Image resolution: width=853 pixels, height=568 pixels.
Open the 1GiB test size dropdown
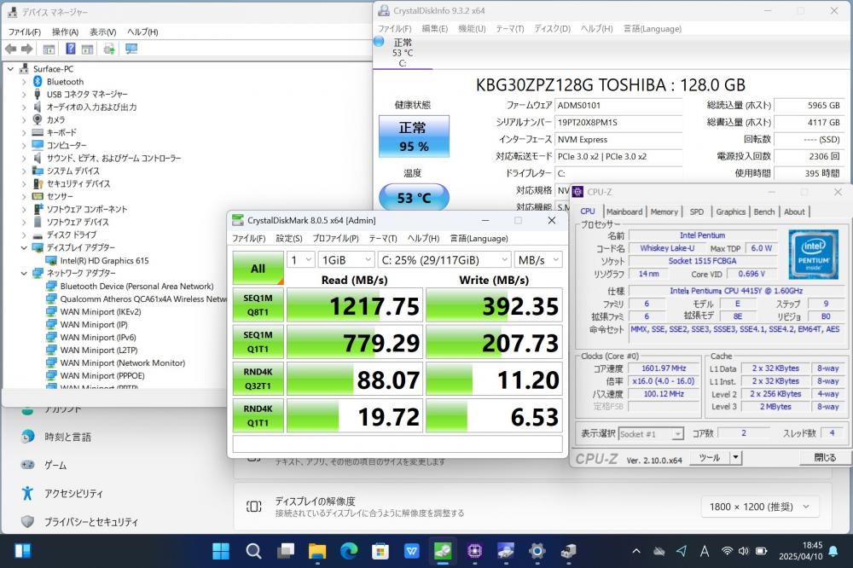point(346,260)
